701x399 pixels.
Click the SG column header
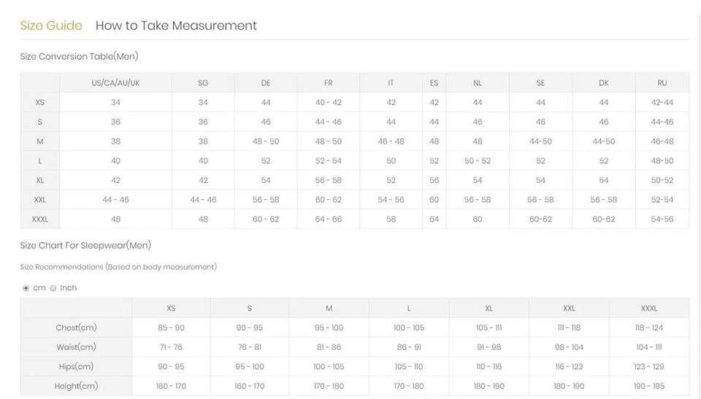(203, 83)
